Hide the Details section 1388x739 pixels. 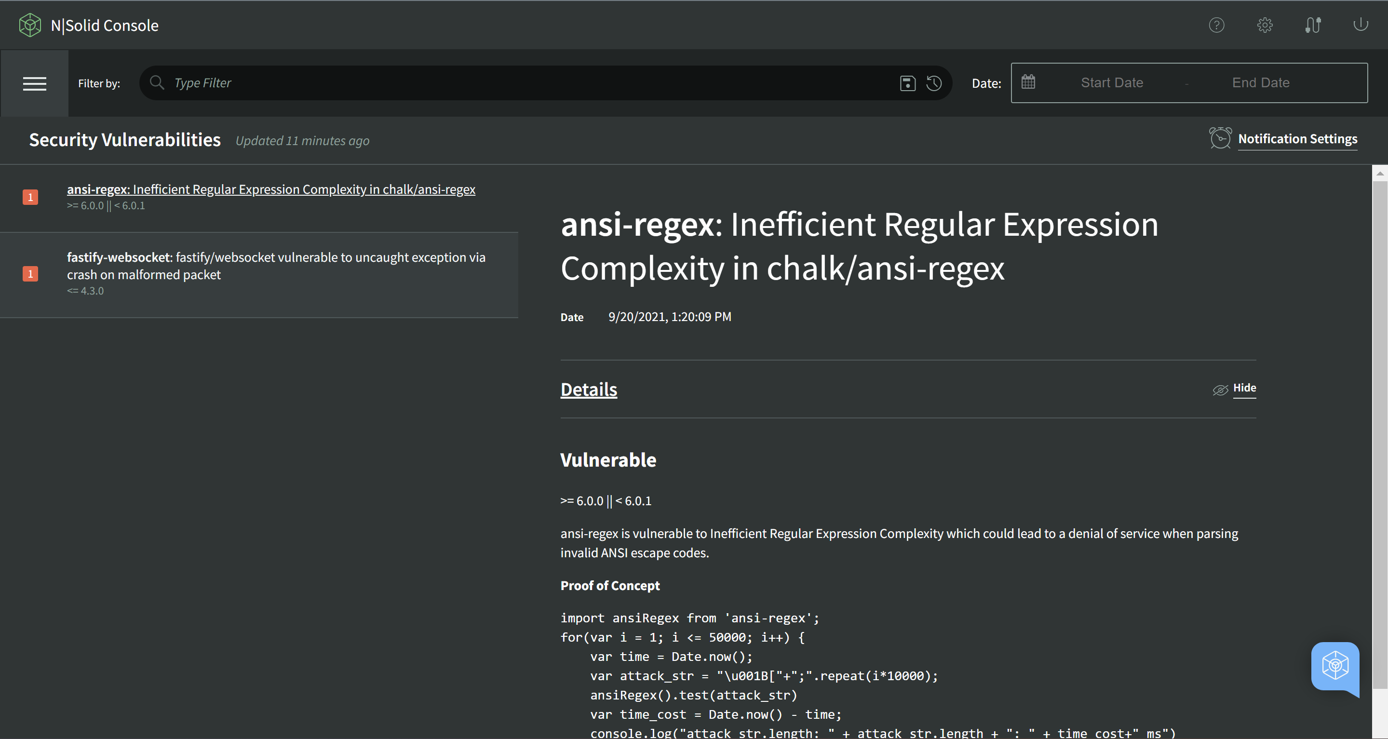tap(1244, 388)
